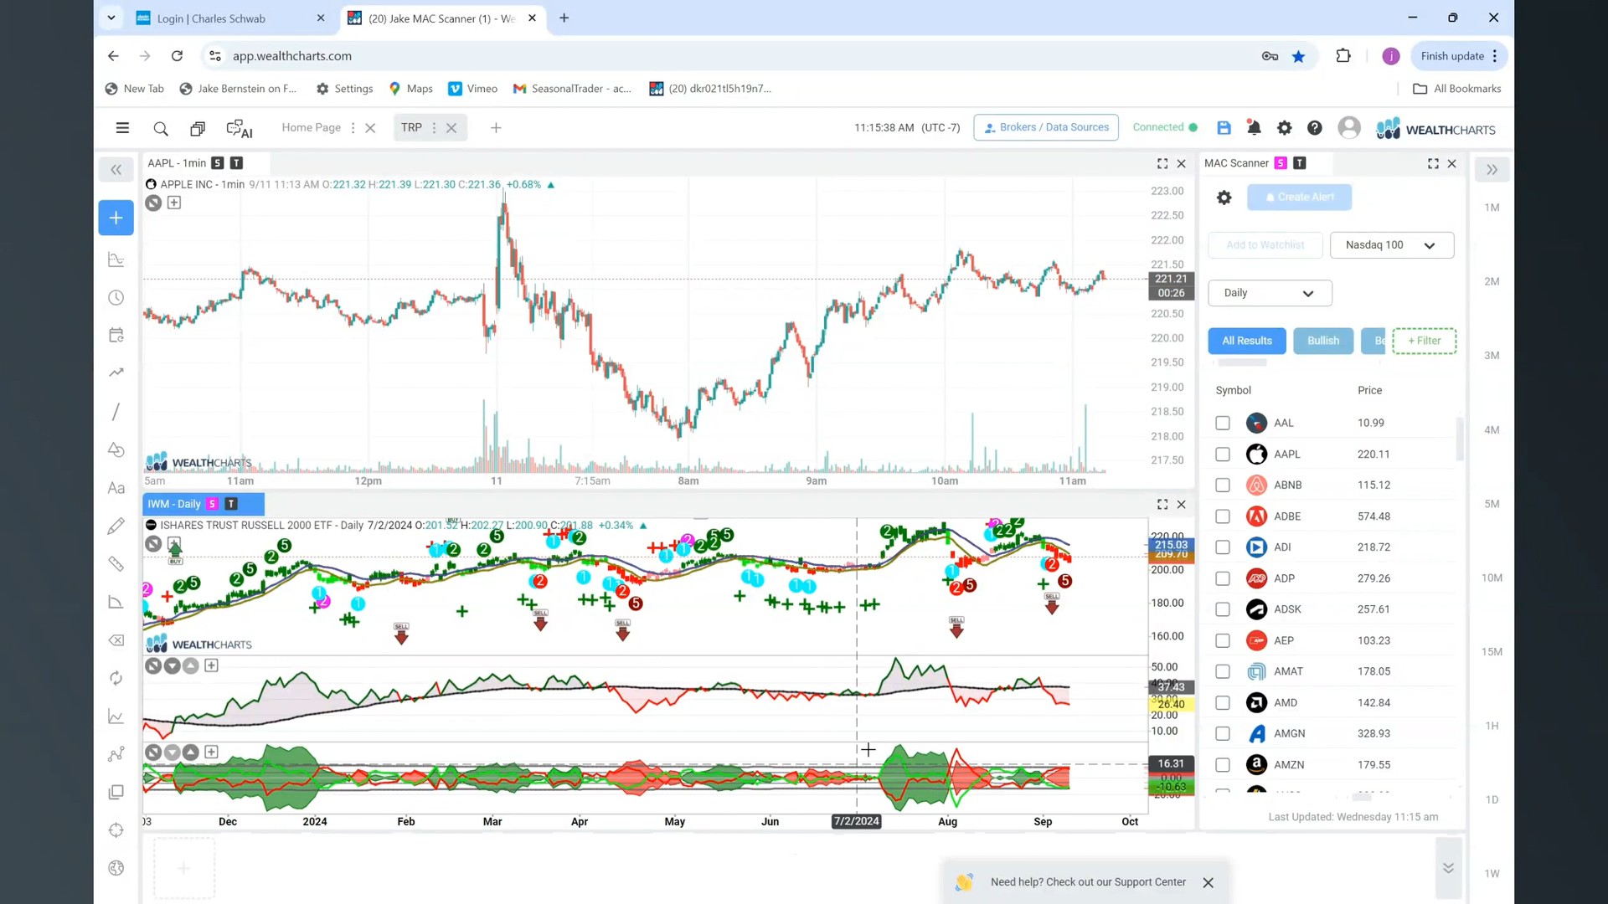Open the WealthCharts hamburger menu
This screenshot has width=1608, height=904.
122,128
